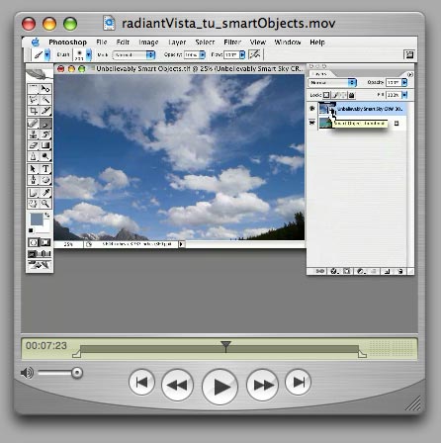The height and width of the screenshot is (443, 441).
Task: Select the Lasso tool
Action: [x=33, y=99]
